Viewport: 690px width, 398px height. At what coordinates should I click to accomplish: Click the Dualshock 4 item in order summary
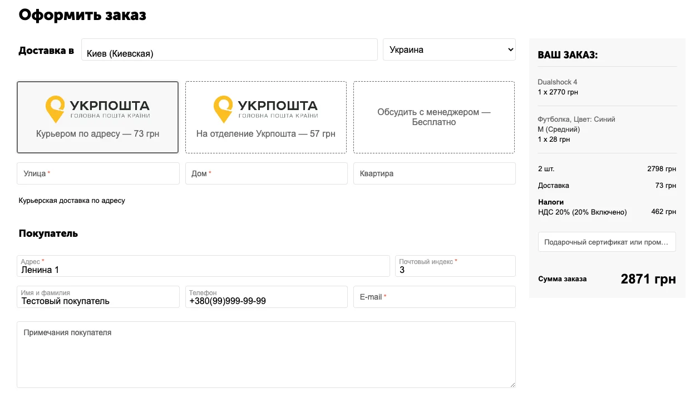tap(558, 82)
